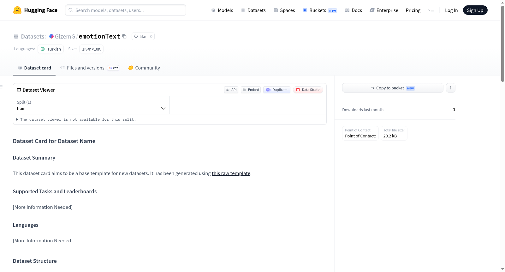Open the Docs link
Image resolution: width=505 pixels, height=272 pixels.
(x=353, y=10)
